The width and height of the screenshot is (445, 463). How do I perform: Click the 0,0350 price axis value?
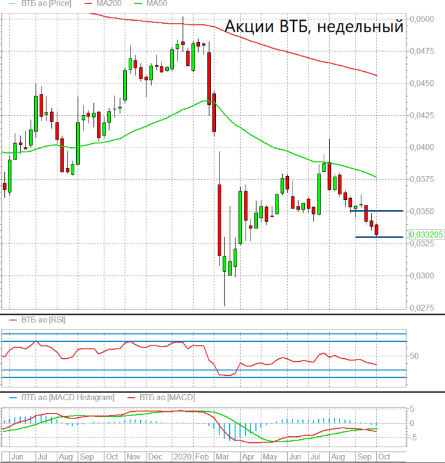(x=422, y=211)
